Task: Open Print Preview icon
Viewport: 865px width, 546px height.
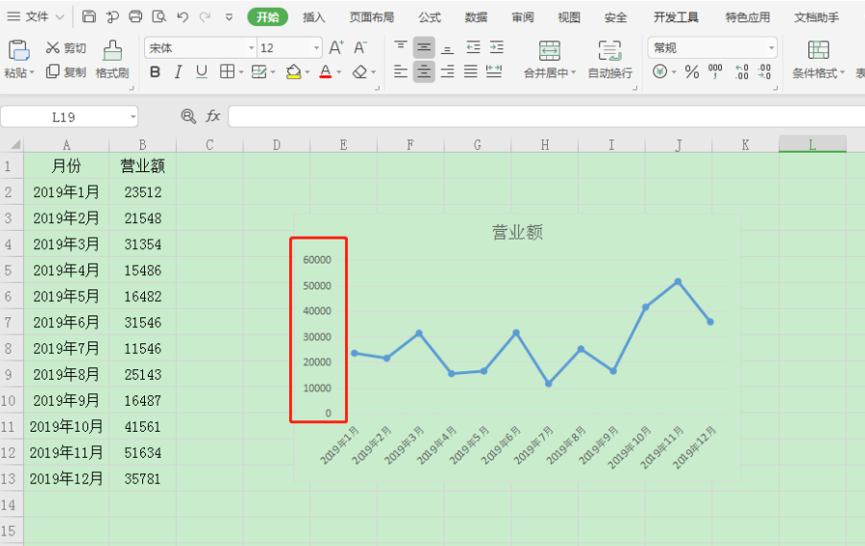Action: coord(159,16)
